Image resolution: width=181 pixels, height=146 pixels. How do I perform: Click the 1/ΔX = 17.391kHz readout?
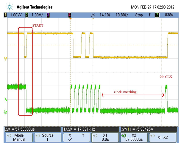pos(91,129)
